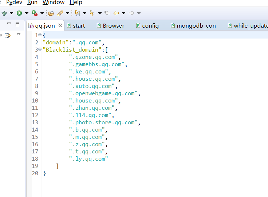This screenshot has height=197, width=268.
Task: Click the ".114.qq.com" entry
Action: point(90,115)
